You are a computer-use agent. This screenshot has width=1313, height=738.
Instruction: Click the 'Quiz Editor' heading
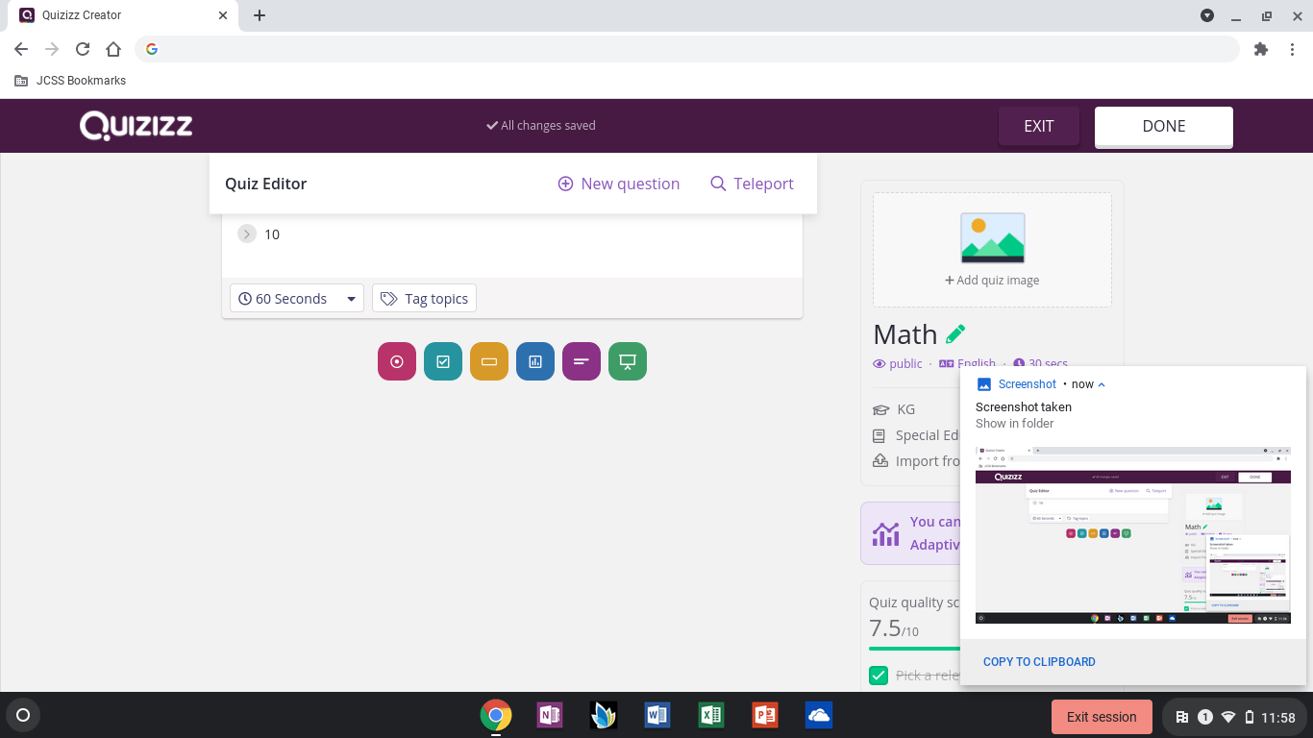266,184
